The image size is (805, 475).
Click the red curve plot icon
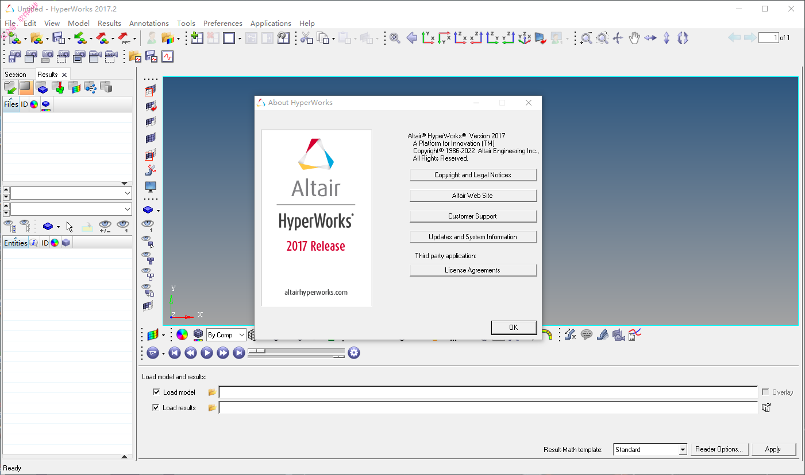(167, 57)
